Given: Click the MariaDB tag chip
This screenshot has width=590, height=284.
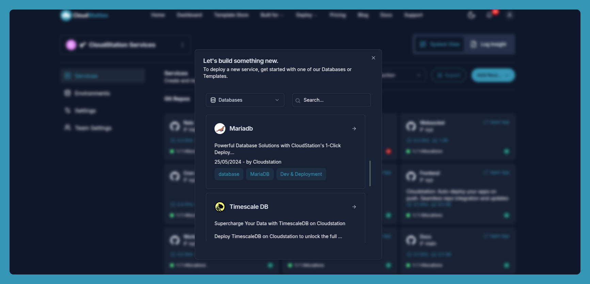Looking at the screenshot, I should (260, 174).
